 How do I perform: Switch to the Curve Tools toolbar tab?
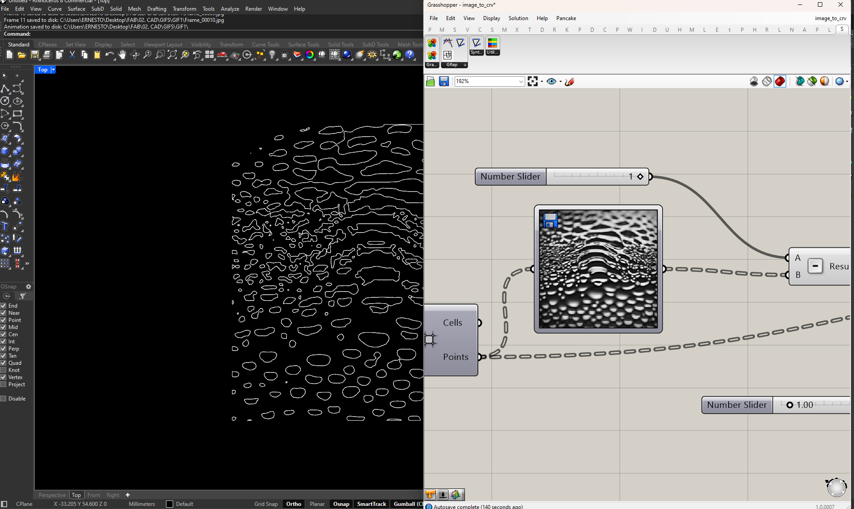coord(265,44)
